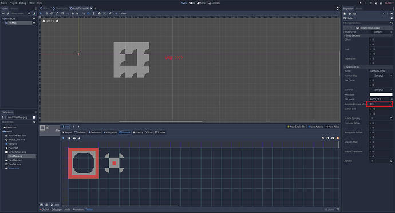The height and width of the screenshot is (213, 395).
Task: Stop the running scene
Action: tap(370, 3)
